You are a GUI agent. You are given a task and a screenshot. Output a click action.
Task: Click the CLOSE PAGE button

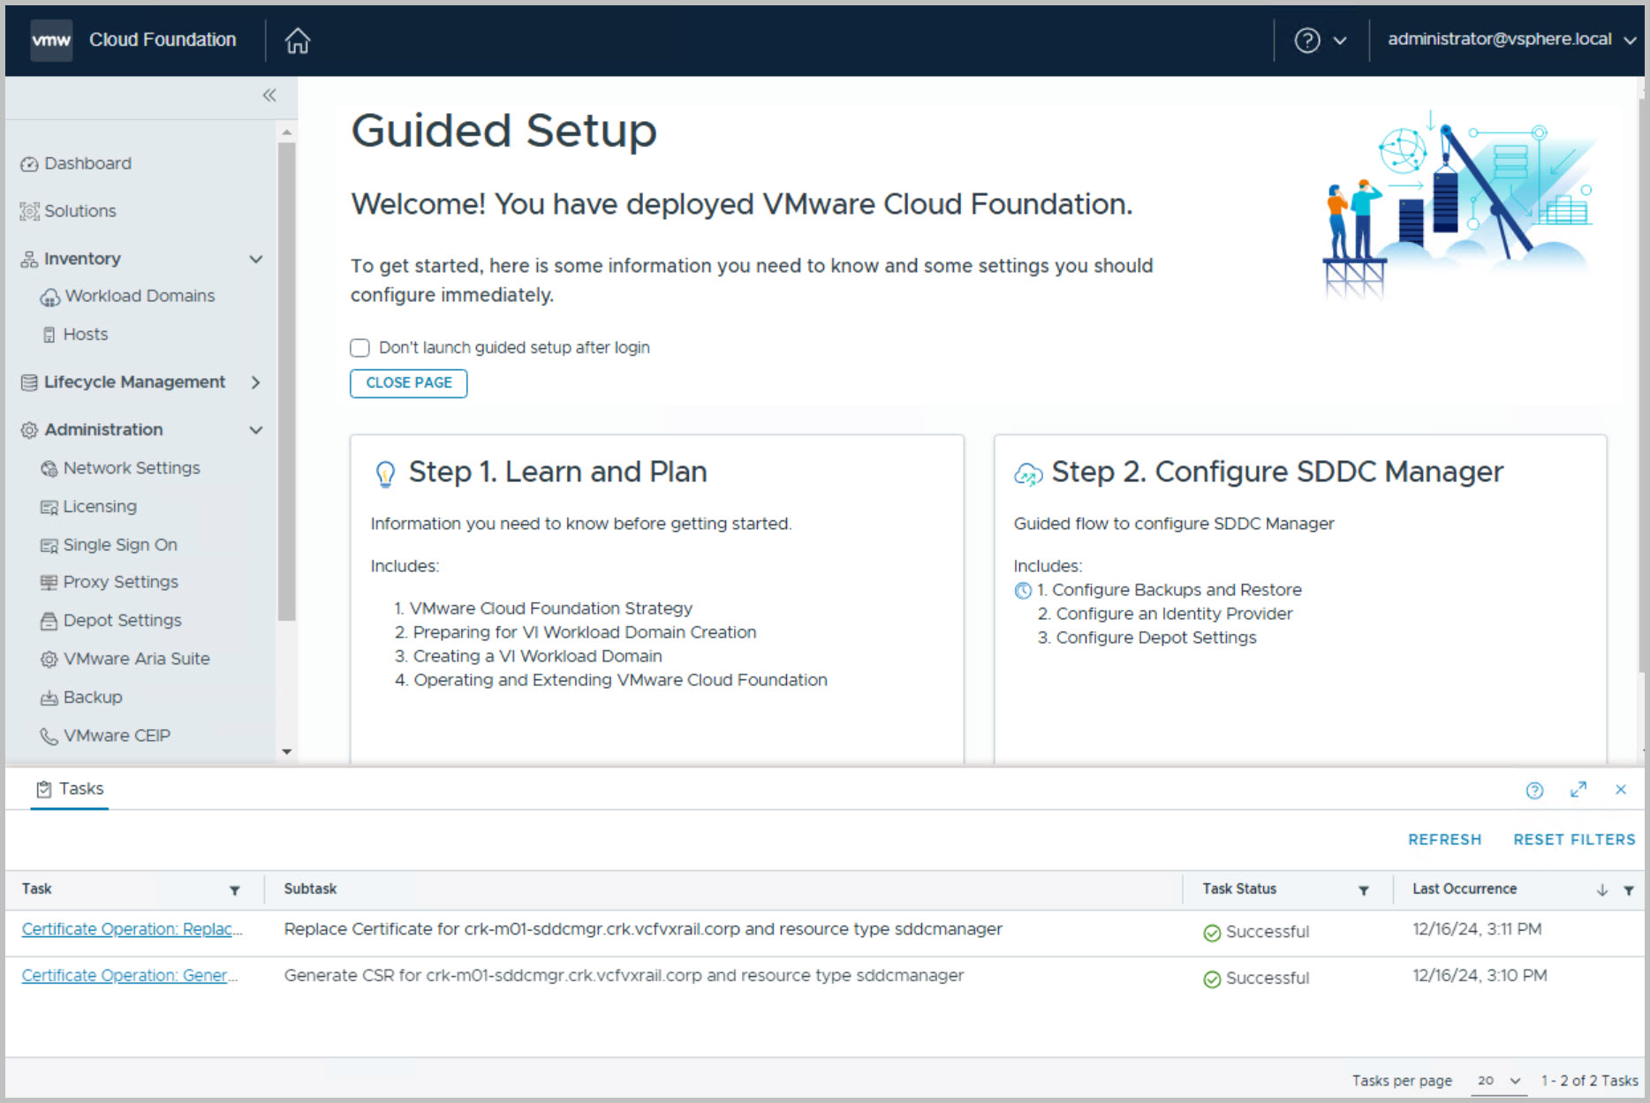pos(409,383)
